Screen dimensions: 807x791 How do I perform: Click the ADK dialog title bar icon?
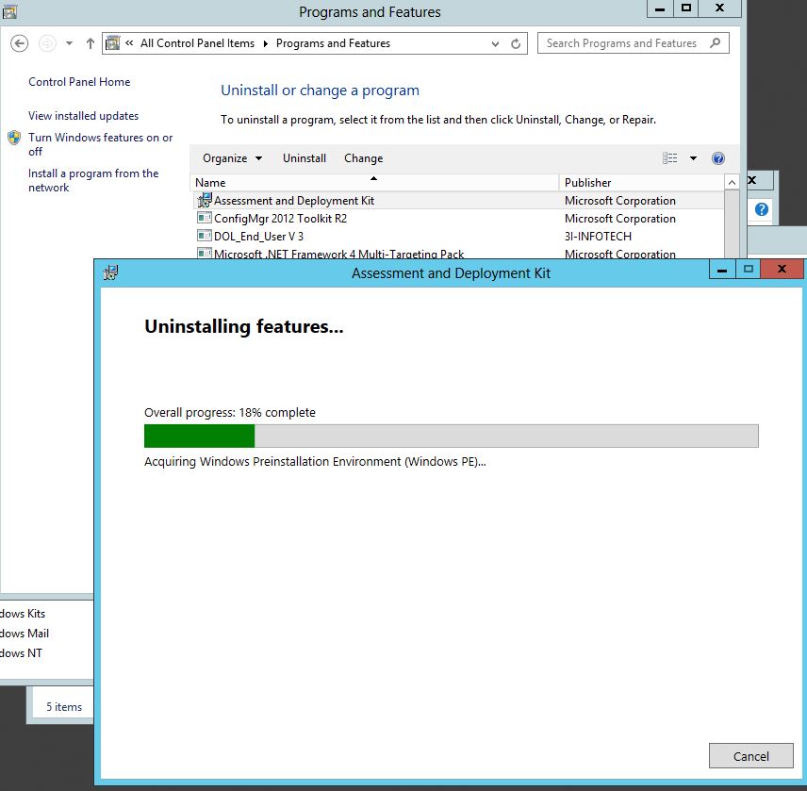[110, 272]
